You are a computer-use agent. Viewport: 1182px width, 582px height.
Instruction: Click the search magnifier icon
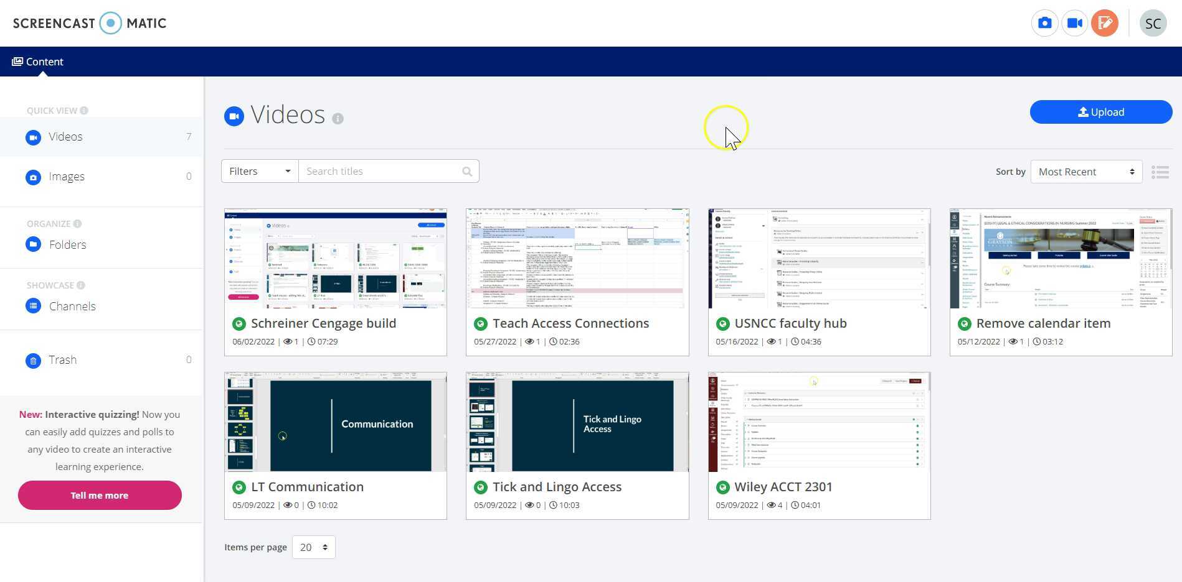point(467,172)
